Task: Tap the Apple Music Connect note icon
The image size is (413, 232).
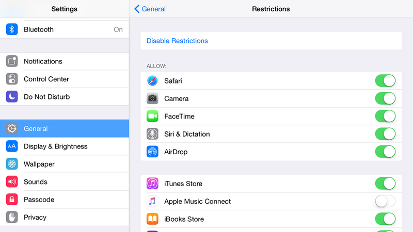Action: 152,201
